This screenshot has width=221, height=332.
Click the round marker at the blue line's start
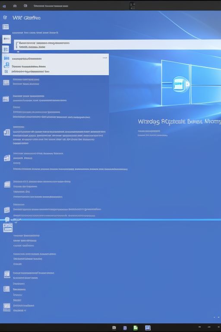click(x=7, y=219)
